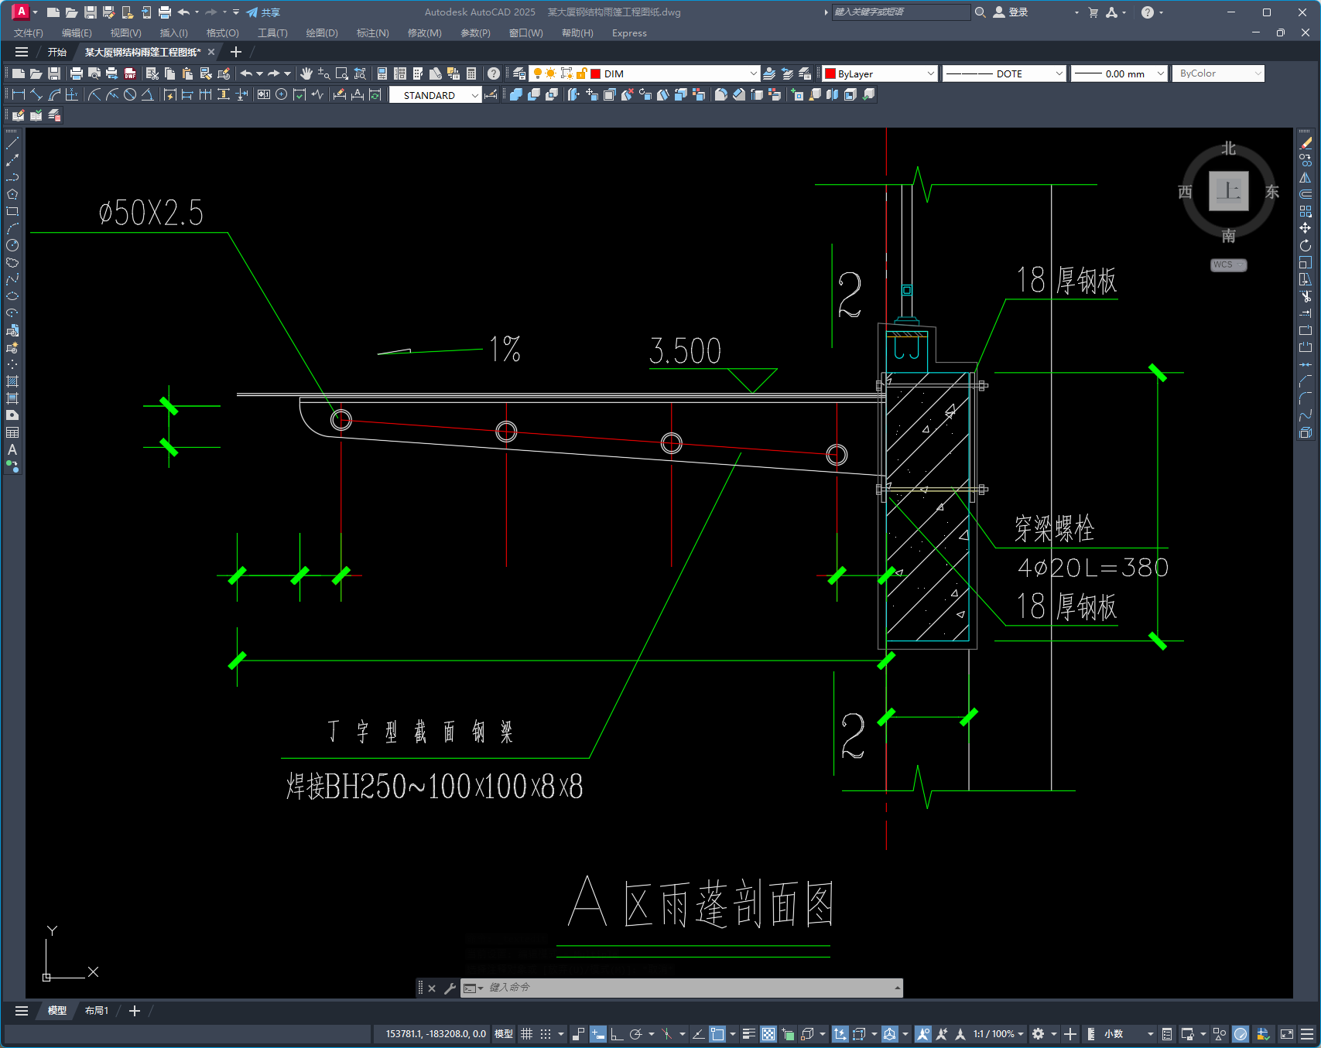This screenshot has height=1048, width=1321.
Task: Click the red layer color swatch in DIM layer
Action: [x=596, y=73]
